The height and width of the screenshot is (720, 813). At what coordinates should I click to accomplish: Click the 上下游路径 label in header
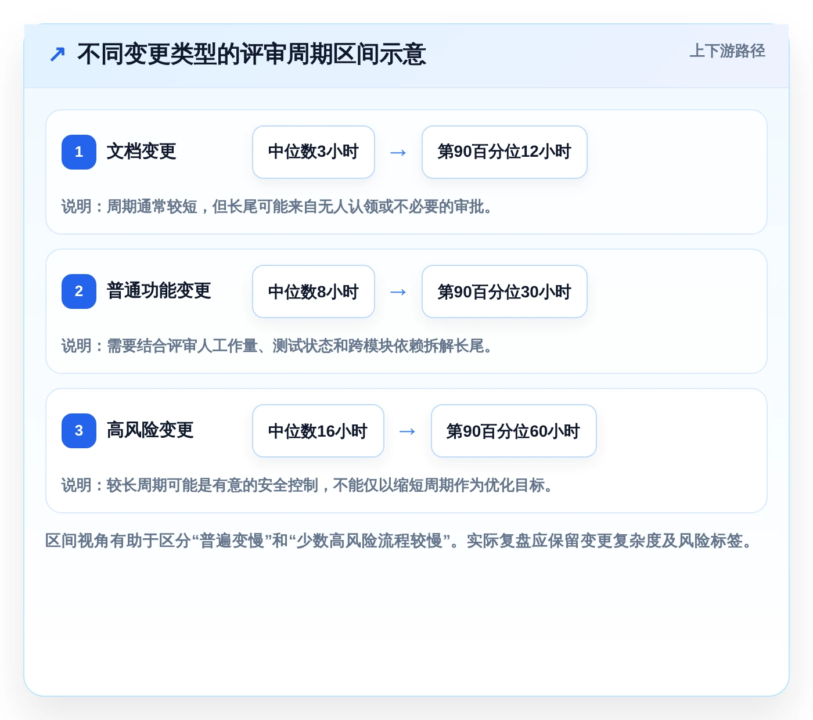727,51
